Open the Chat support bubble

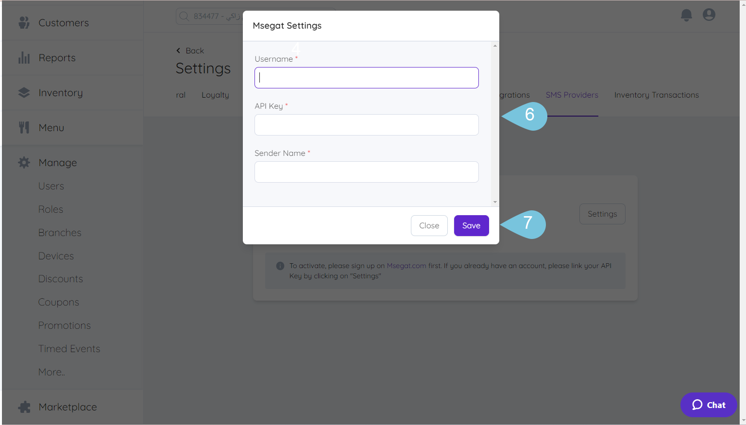coord(708,405)
